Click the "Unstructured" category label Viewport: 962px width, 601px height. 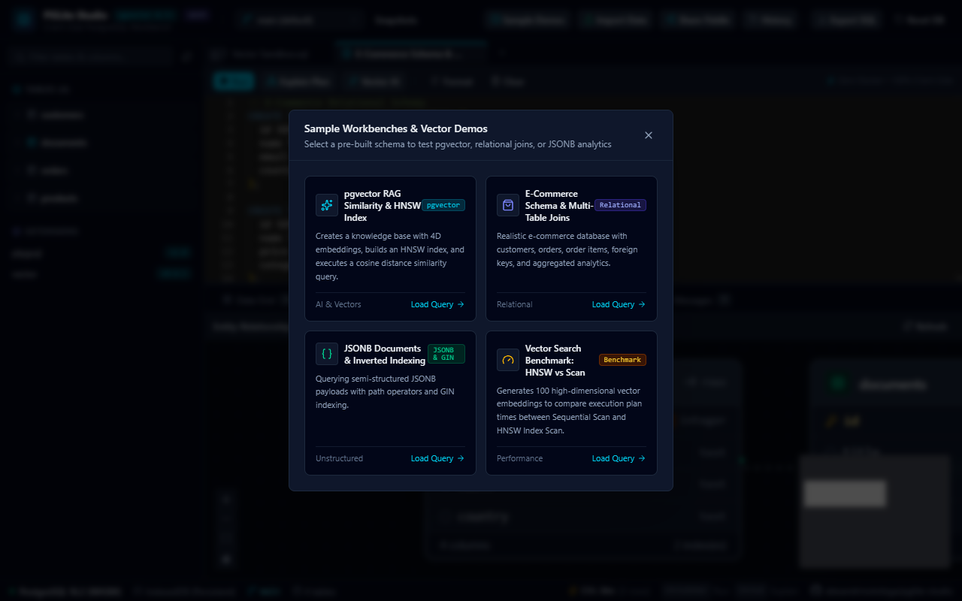(339, 458)
